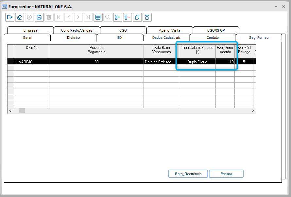
Task: Click the horizontal scrollbar thumb
Action: click(x=22, y=111)
